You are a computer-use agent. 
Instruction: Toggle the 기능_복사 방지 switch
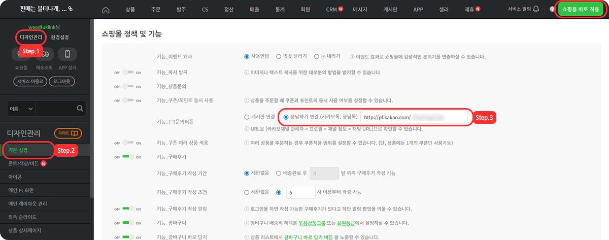point(128,73)
